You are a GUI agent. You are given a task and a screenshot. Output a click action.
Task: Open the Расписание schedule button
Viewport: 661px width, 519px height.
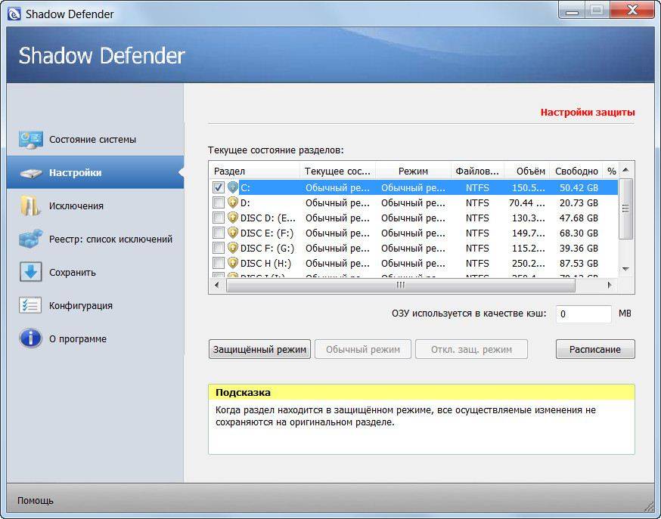(595, 349)
